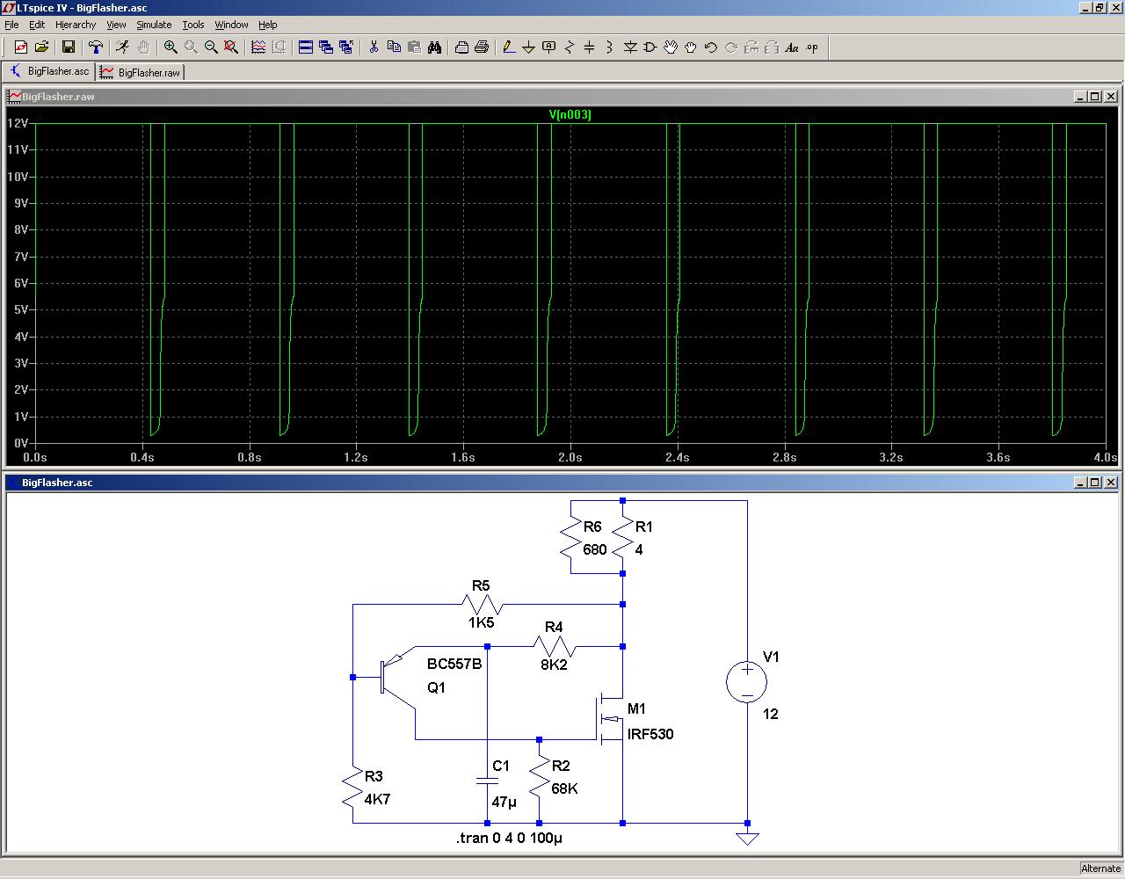The image size is (1125, 879).
Task: Click the Tile Windows toolbar icon
Action: tap(306, 47)
